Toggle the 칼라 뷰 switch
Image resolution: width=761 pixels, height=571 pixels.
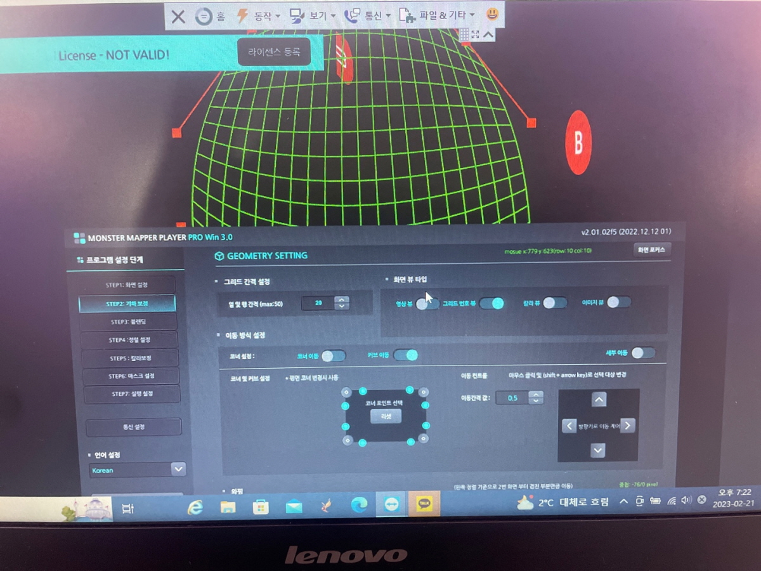(554, 303)
